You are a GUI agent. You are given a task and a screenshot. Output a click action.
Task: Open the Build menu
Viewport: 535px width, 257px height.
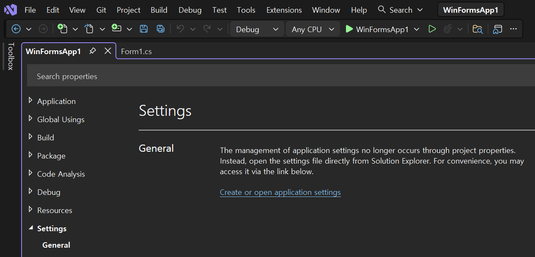pyautogui.click(x=159, y=10)
